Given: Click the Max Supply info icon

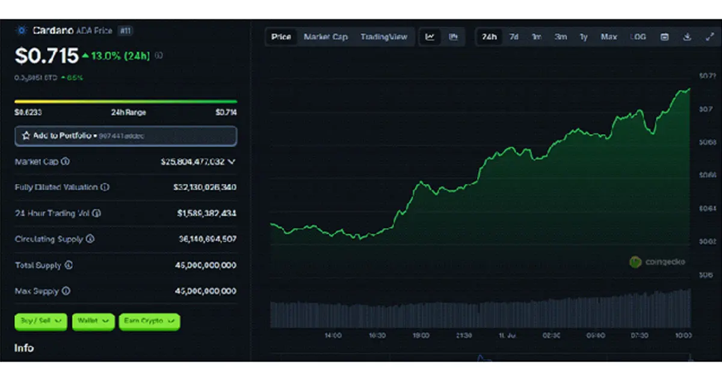Looking at the screenshot, I should [x=66, y=291].
